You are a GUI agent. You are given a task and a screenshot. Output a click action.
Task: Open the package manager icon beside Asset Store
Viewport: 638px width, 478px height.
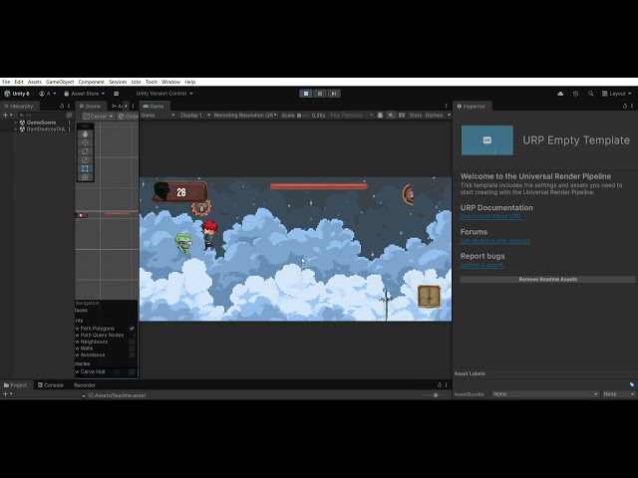[x=116, y=94]
